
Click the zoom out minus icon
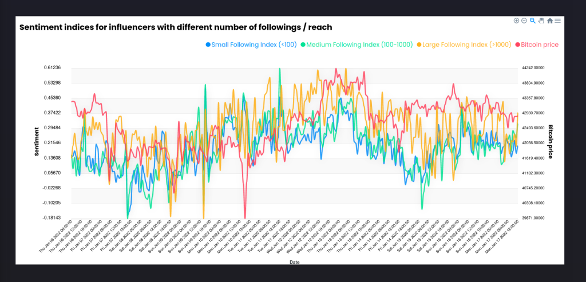click(524, 21)
